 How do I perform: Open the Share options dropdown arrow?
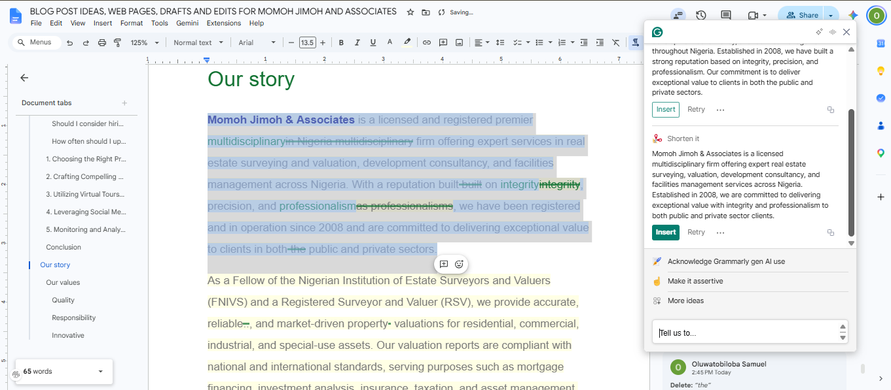831,15
